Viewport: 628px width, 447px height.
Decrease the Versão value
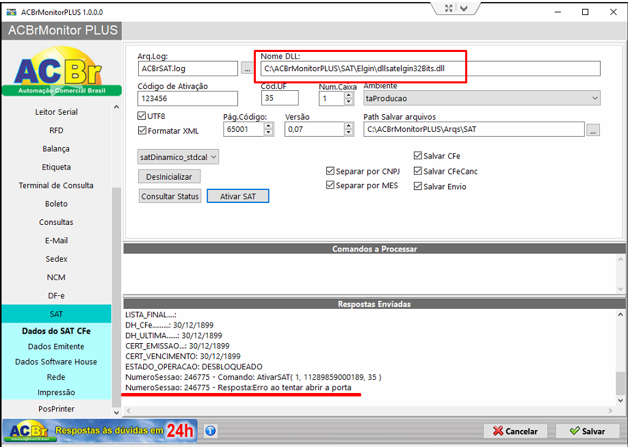349,133
